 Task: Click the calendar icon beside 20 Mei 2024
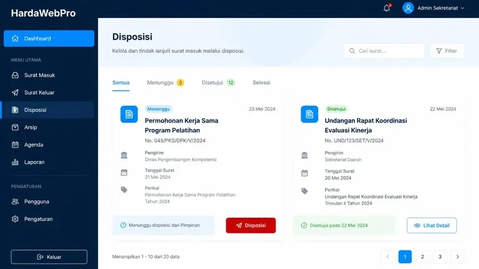304,173
